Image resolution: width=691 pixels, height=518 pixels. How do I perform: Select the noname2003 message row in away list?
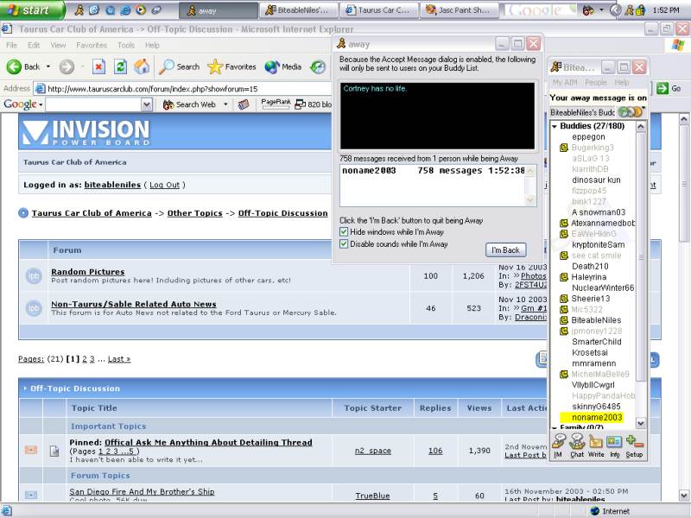pyautogui.click(x=434, y=170)
